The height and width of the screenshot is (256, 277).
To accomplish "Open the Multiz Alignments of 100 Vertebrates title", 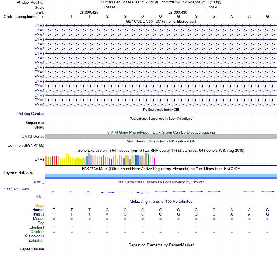I will [x=161, y=202].
